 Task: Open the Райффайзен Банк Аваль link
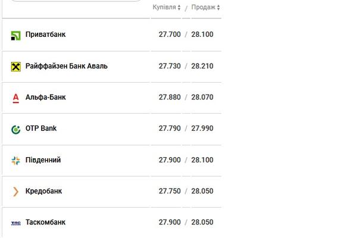pos(67,66)
